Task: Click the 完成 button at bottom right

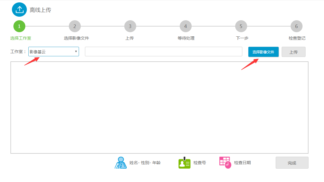Action: pos(292,163)
